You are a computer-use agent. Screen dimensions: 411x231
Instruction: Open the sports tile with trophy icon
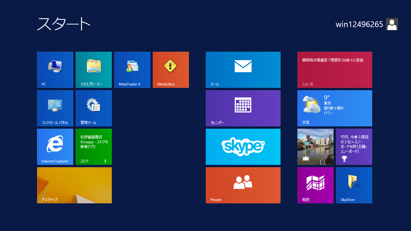[x=354, y=147]
